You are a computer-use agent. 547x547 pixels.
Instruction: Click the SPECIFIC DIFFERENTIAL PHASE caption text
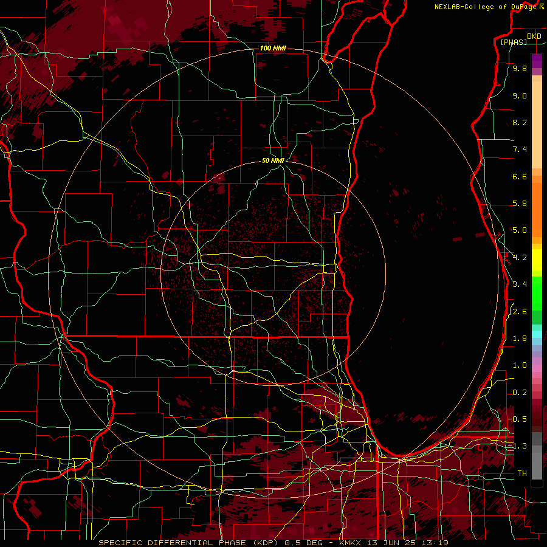(x=173, y=543)
